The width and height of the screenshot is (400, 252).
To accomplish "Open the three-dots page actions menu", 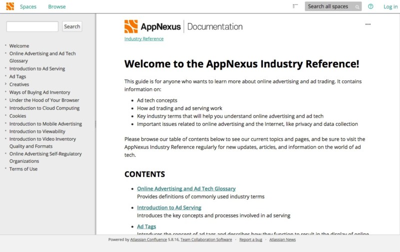I will tap(368, 24).
